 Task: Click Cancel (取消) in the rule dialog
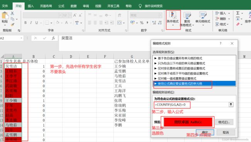226,132
